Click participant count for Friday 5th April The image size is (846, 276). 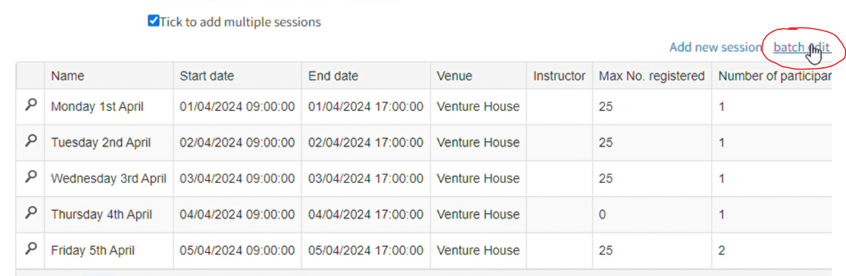[722, 250]
